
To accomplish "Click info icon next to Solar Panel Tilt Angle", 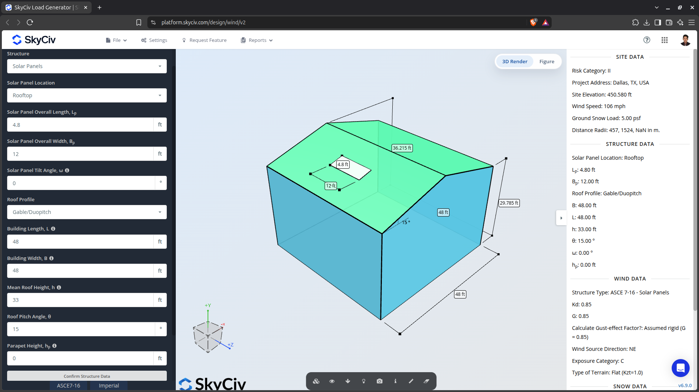I will (67, 170).
